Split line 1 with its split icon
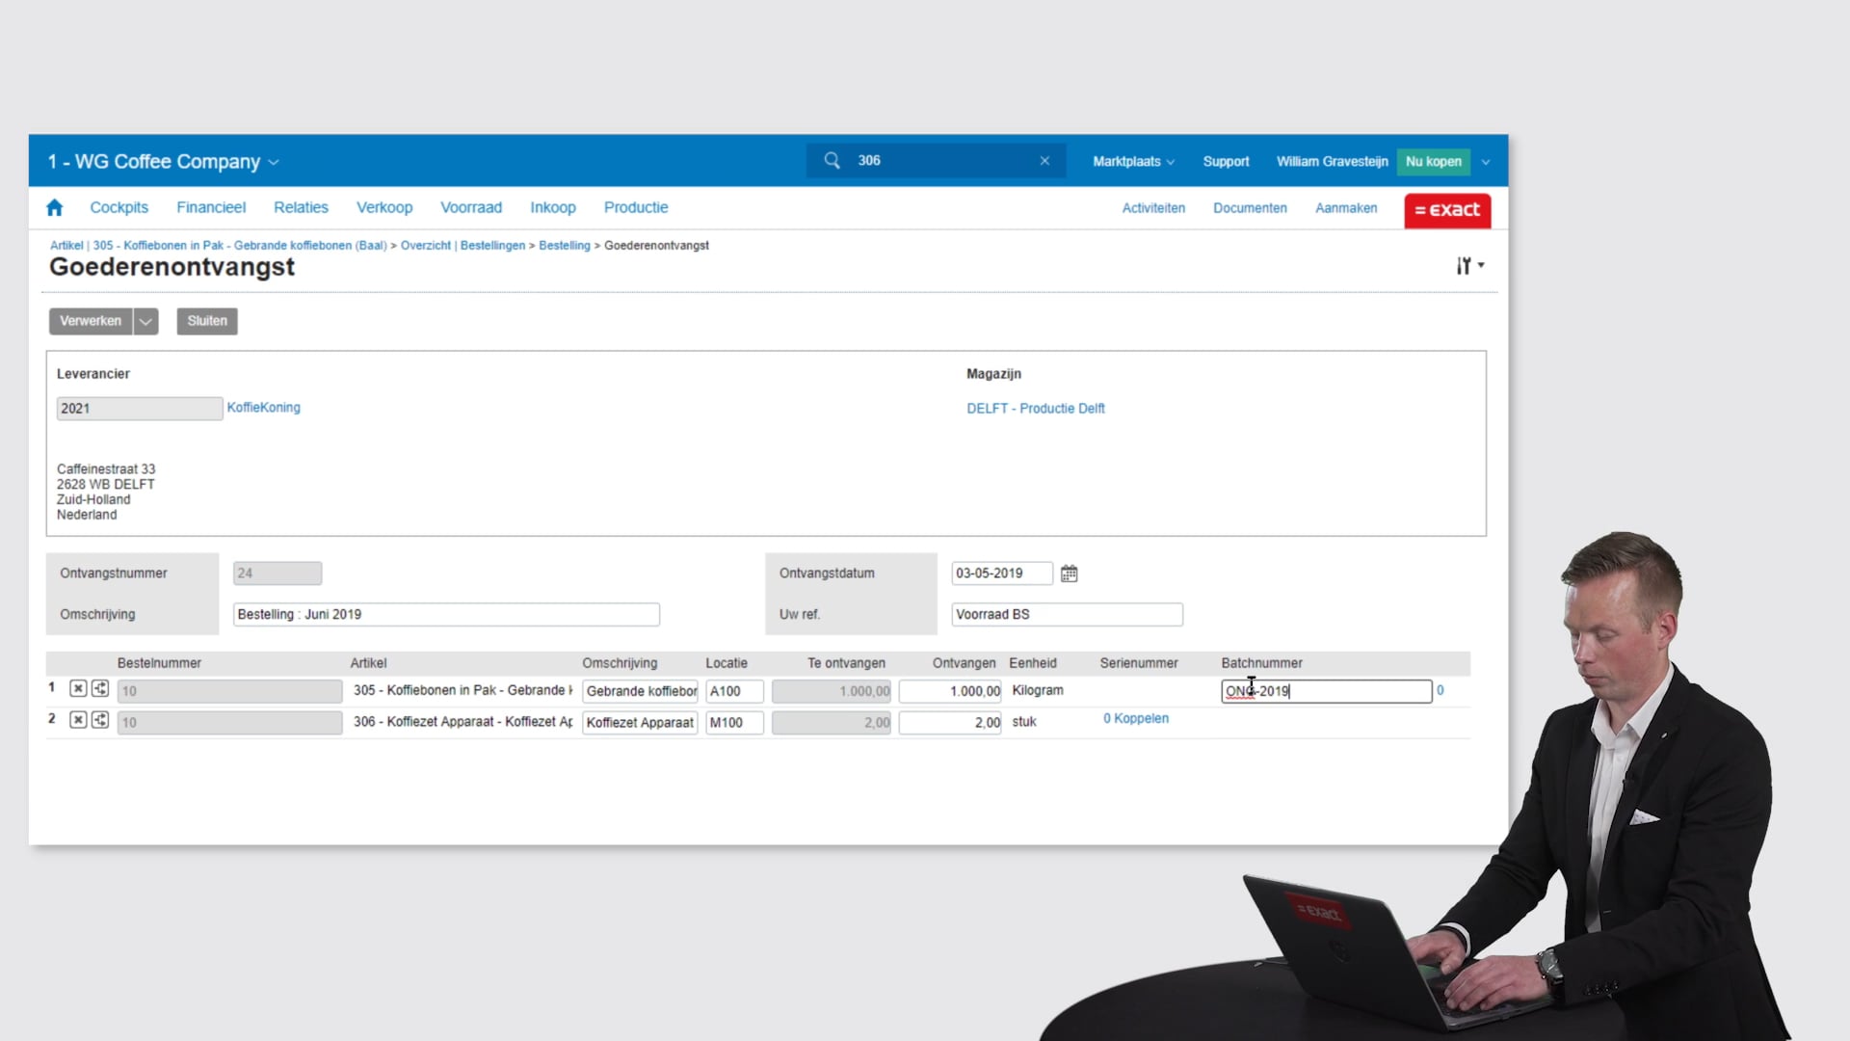1850x1041 pixels. click(x=100, y=689)
